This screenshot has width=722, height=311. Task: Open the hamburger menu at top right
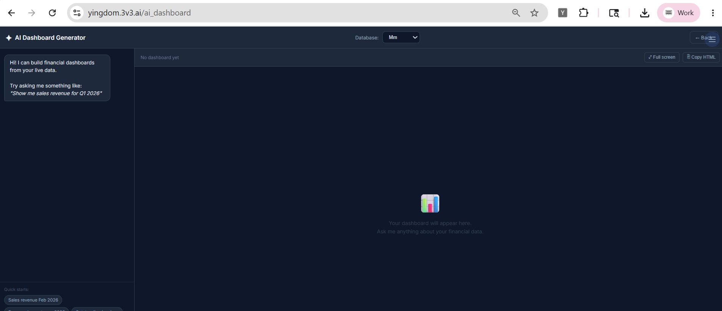[x=712, y=39]
